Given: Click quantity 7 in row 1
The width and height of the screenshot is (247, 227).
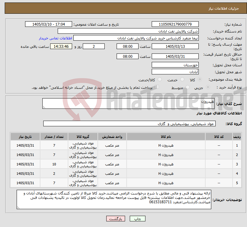Looking at the screenshot, I should tap(54, 145).
